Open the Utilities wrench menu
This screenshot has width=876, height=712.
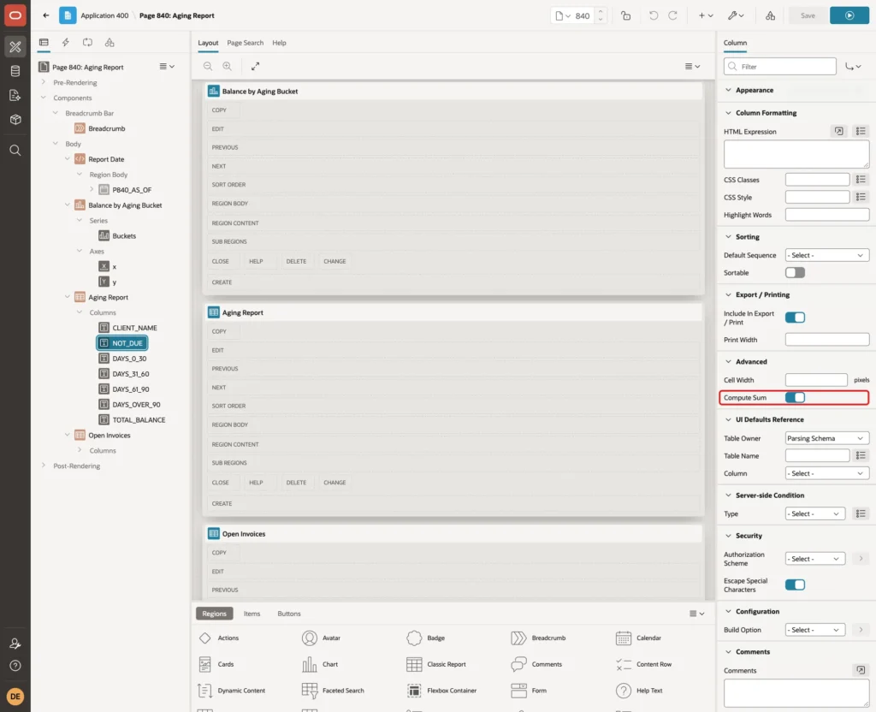[735, 15]
